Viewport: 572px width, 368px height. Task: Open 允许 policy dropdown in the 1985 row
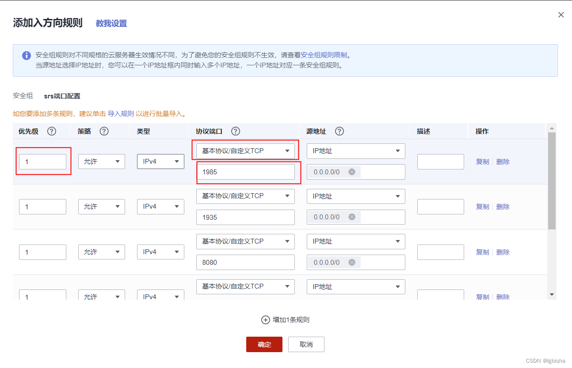pos(102,161)
